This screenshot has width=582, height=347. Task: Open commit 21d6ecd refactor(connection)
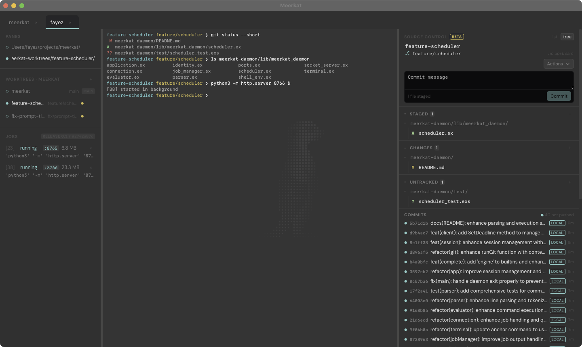coord(489,320)
